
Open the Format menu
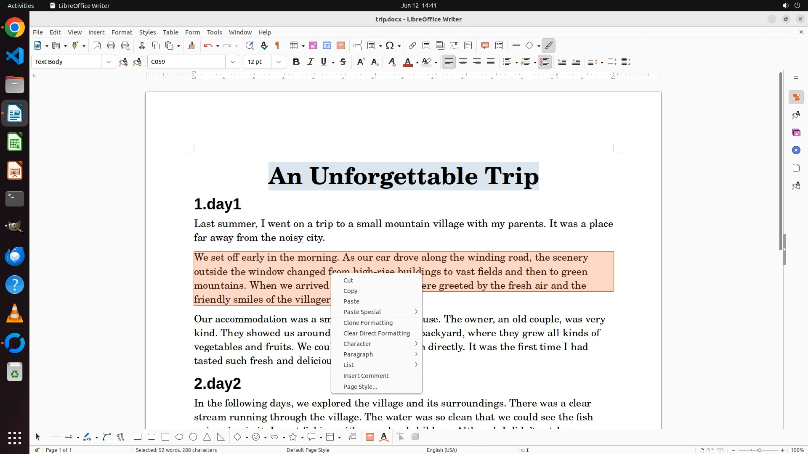(x=122, y=32)
